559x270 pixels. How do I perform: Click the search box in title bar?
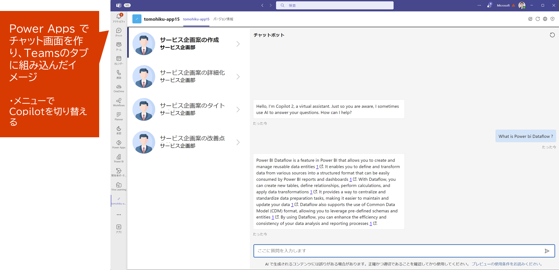pos(335,5)
